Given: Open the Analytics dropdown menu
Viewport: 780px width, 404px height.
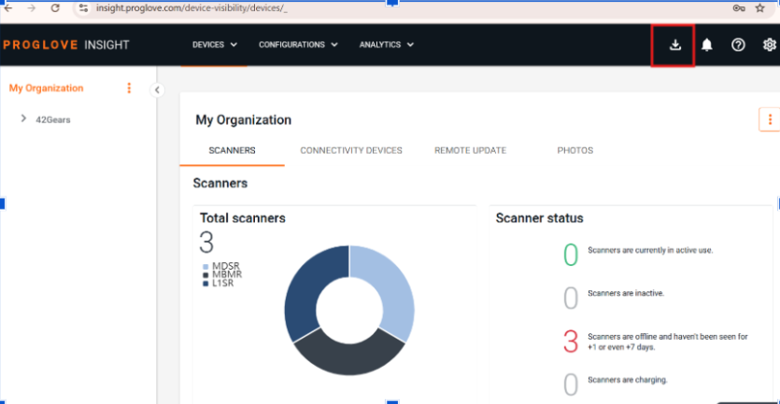Looking at the screenshot, I should tap(387, 45).
